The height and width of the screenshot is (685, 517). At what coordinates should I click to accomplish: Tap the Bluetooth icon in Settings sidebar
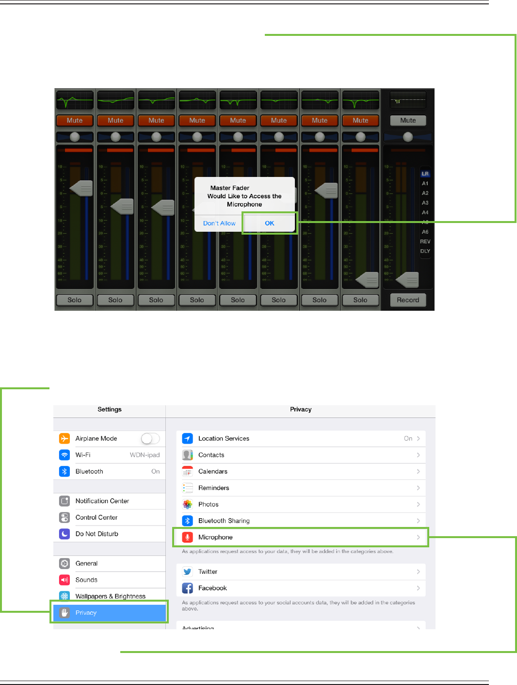65,471
